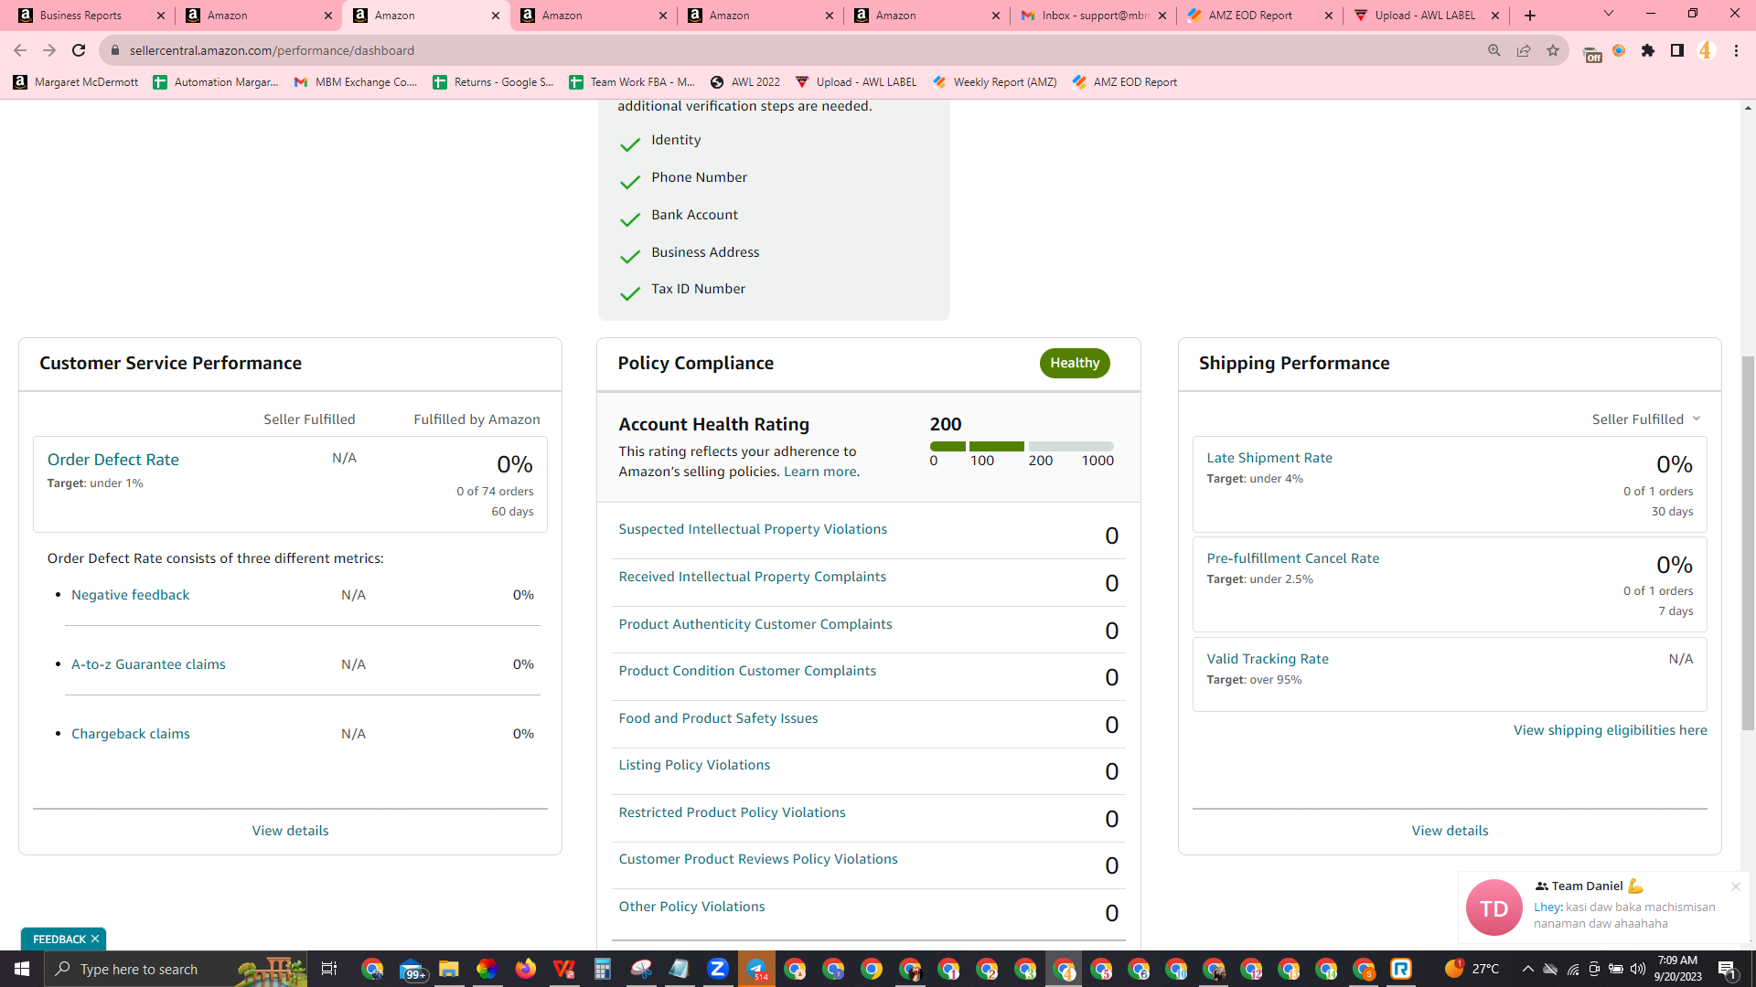This screenshot has width=1756, height=987.
Task: Click the Healthy status badge
Action: [1075, 363]
